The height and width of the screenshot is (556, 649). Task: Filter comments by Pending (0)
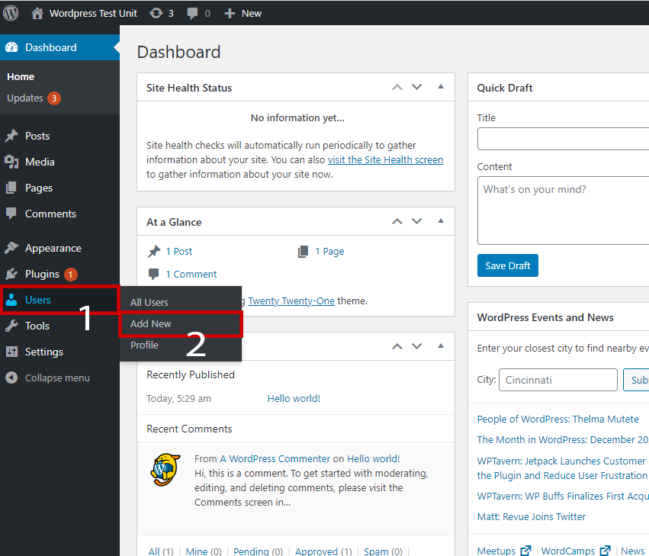click(258, 551)
